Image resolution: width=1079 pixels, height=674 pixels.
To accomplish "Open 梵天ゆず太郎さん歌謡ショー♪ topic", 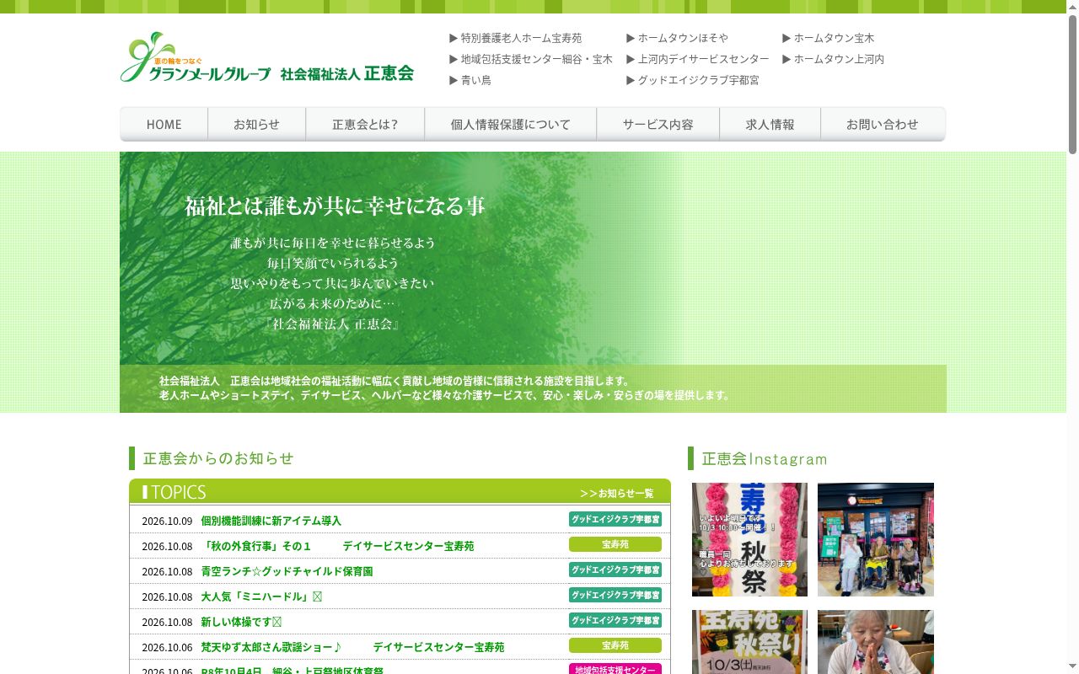I will [x=352, y=647].
